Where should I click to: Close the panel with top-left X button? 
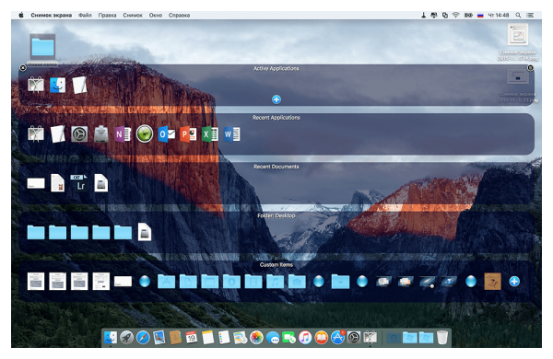23,67
